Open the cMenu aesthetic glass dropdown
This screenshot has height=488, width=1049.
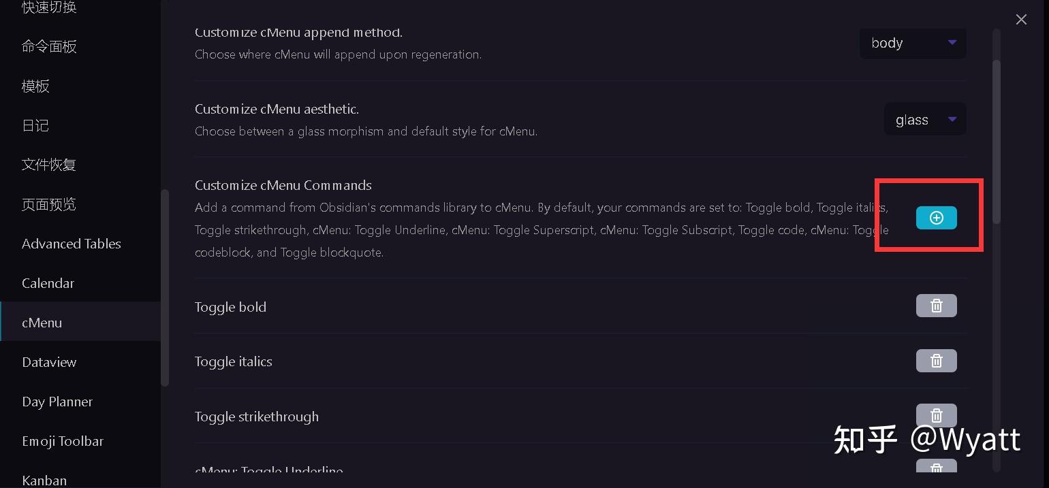click(925, 120)
